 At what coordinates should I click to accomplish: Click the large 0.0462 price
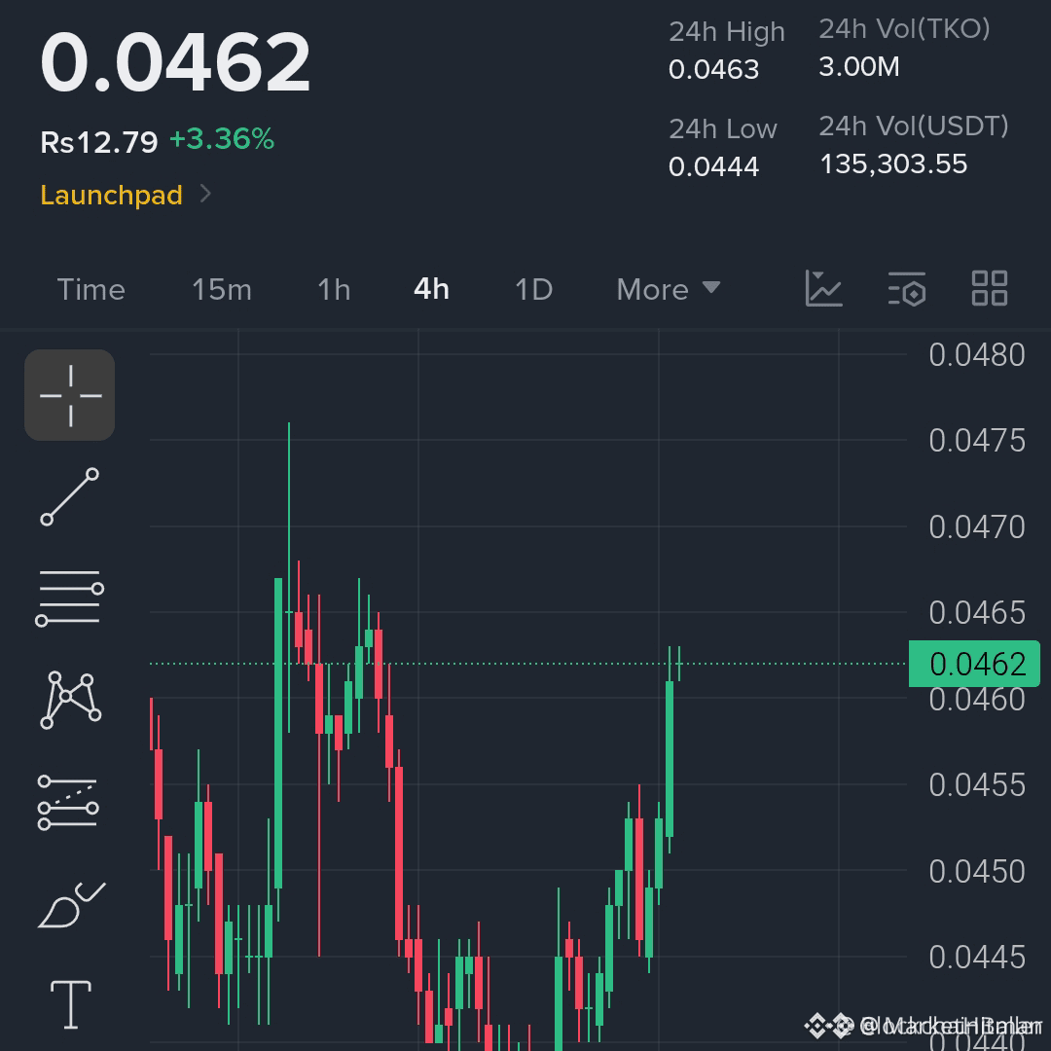point(175,63)
